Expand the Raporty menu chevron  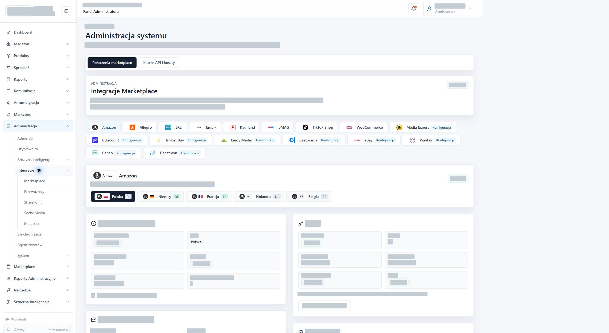point(68,79)
